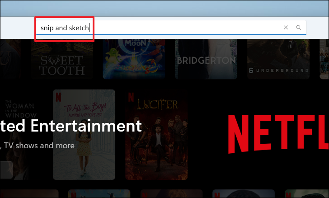Click the 'Entertainment' headline text
This screenshot has width=329, height=198.
86,126
